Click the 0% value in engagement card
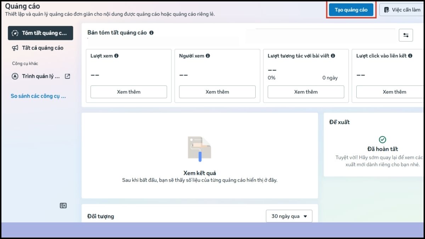Image resolution: width=425 pixels, height=239 pixels. 272,78
